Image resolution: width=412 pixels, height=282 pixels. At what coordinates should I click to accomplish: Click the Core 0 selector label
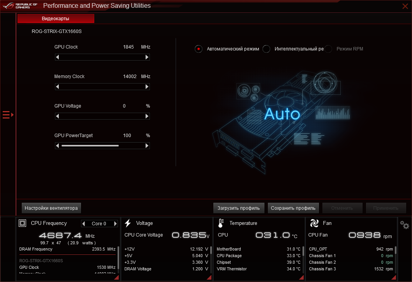99,224
